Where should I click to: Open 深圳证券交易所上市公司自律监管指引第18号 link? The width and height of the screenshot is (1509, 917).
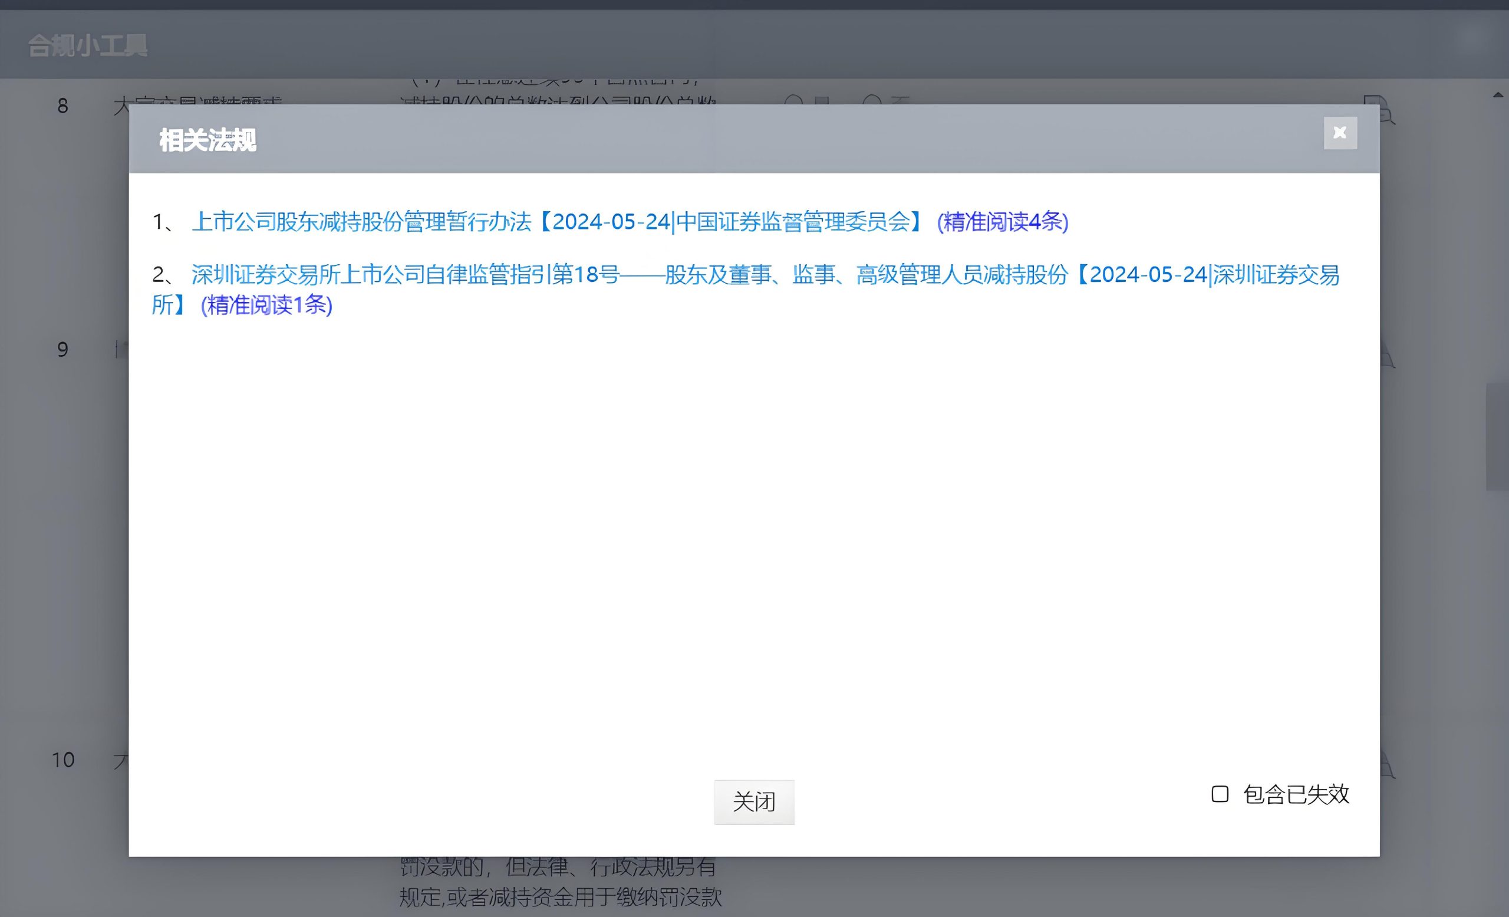pyautogui.click(x=745, y=289)
